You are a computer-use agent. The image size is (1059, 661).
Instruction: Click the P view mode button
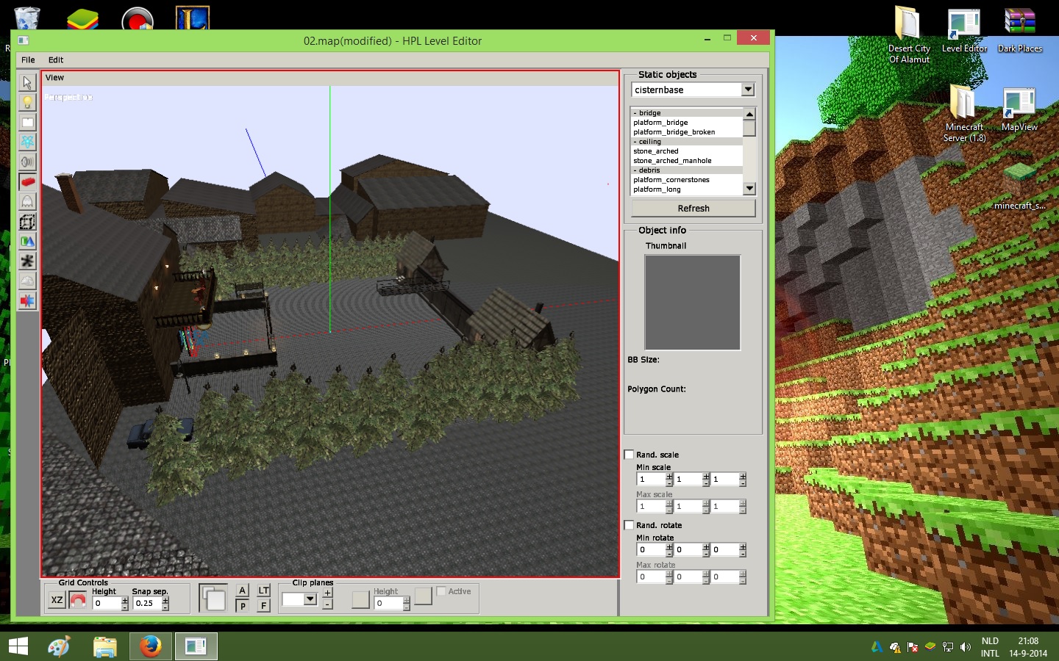pyautogui.click(x=243, y=606)
